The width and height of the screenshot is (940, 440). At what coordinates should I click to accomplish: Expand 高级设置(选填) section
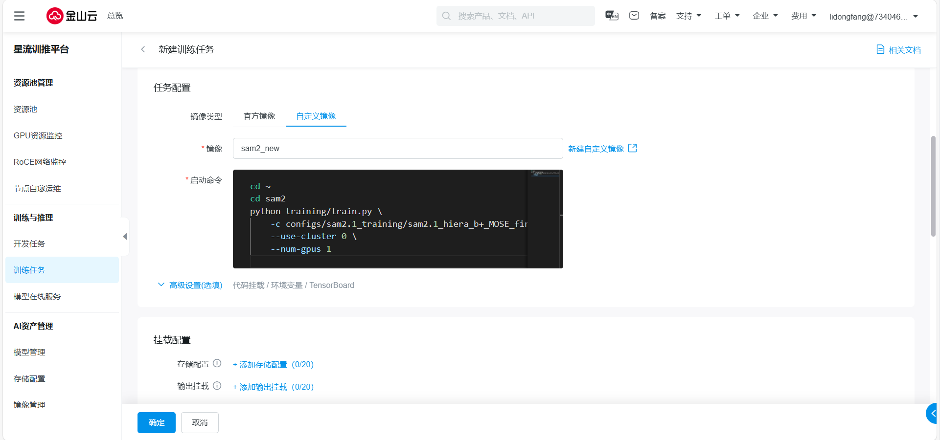pos(190,285)
